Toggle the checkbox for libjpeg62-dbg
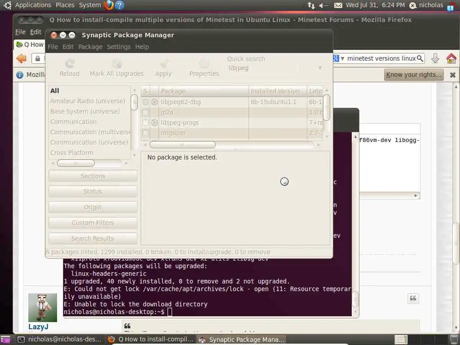The width and height of the screenshot is (460, 345). tap(145, 102)
